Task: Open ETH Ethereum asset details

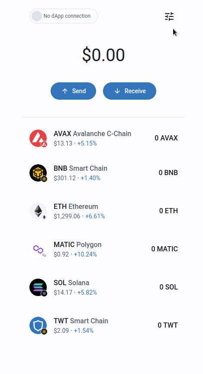Action: pos(103,211)
